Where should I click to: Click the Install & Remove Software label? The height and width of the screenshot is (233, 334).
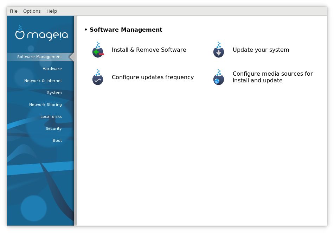click(149, 50)
